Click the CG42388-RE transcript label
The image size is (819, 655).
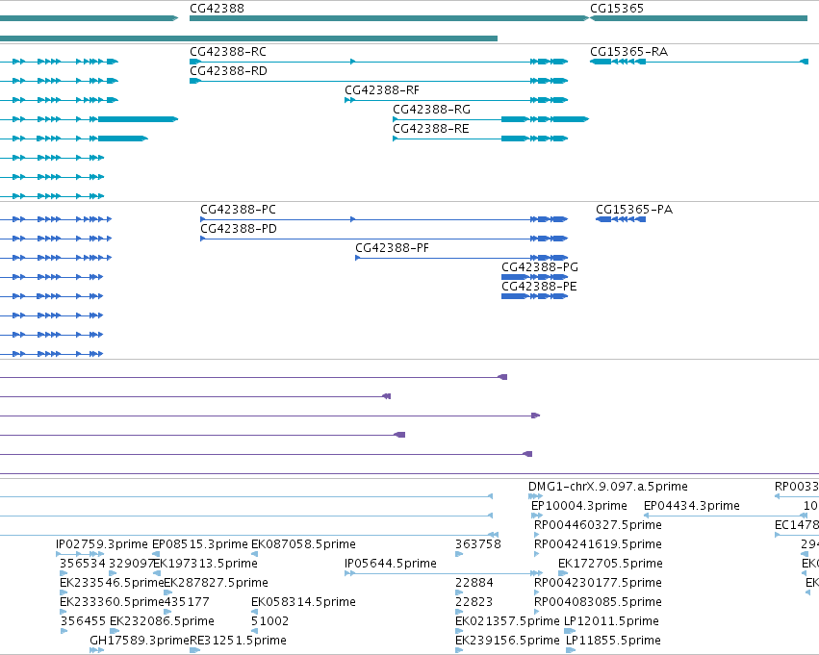431,129
